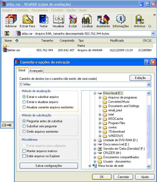Collapse the Disco local (C:) node
Viewport: 157px width, 182px height.
click(x=95, y=93)
